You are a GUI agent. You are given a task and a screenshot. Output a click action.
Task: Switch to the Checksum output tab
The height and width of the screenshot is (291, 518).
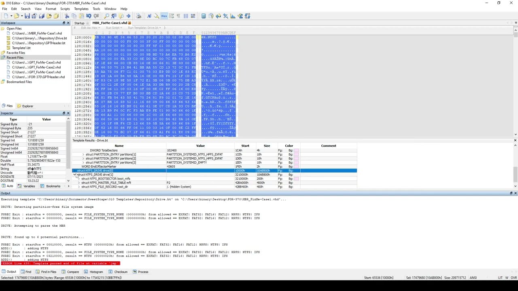[x=118, y=272]
